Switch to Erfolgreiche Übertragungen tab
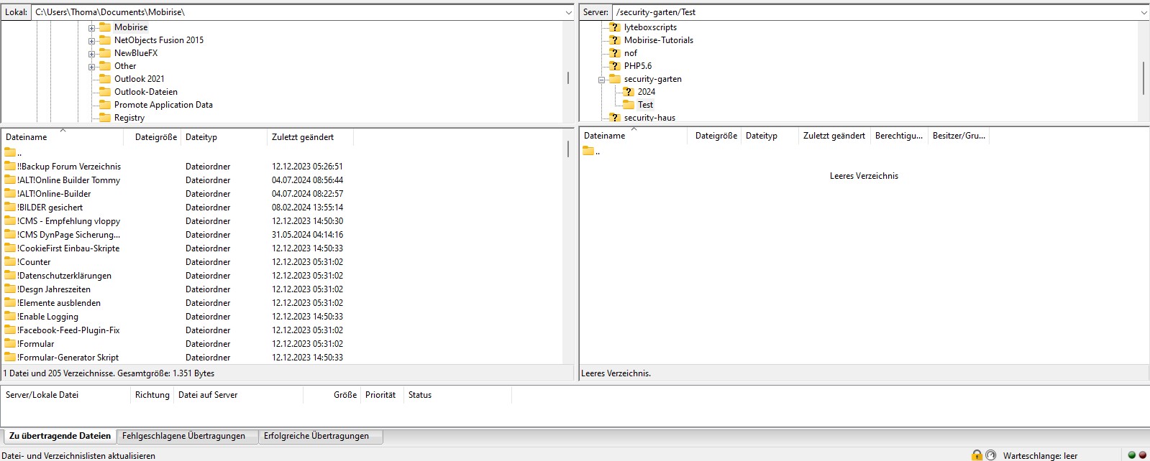The height and width of the screenshot is (461, 1150). 316,436
